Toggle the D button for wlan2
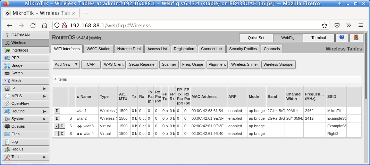370x165 pixels. [57, 118]
